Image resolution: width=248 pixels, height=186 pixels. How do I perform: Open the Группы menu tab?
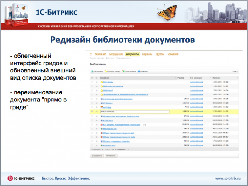(160, 54)
